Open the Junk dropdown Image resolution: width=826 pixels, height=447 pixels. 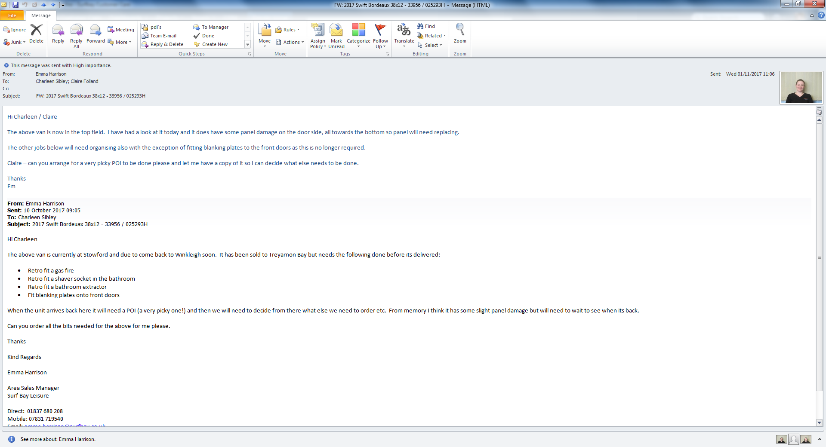coord(15,42)
